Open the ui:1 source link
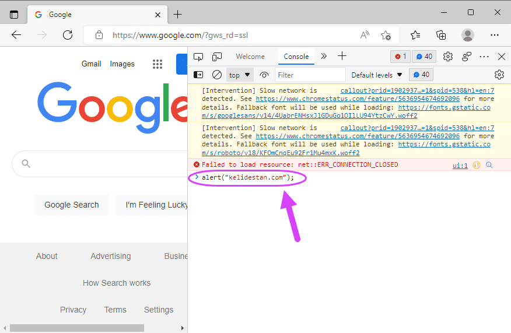This screenshot has width=511, height=333. tap(460, 166)
